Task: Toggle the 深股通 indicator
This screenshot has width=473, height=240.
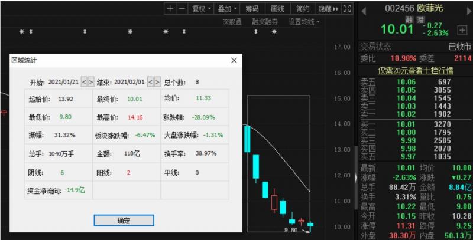Action: pyautogui.click(x=232, y=22)
